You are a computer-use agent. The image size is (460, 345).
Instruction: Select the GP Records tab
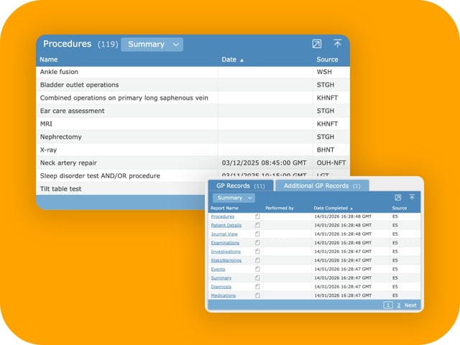[241, 186]
